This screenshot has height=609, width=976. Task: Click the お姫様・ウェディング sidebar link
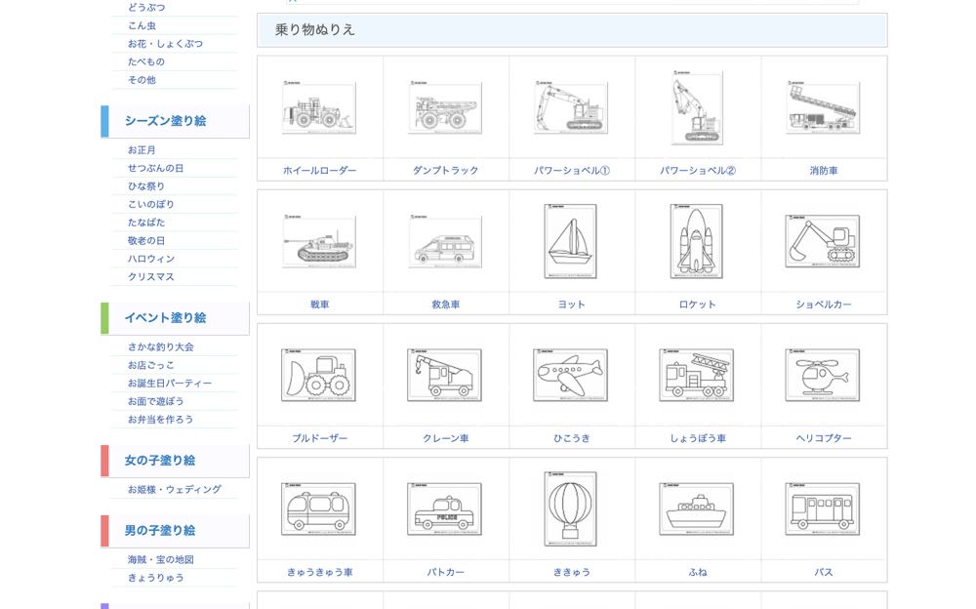pyautogui.click(x=175, y=489)
